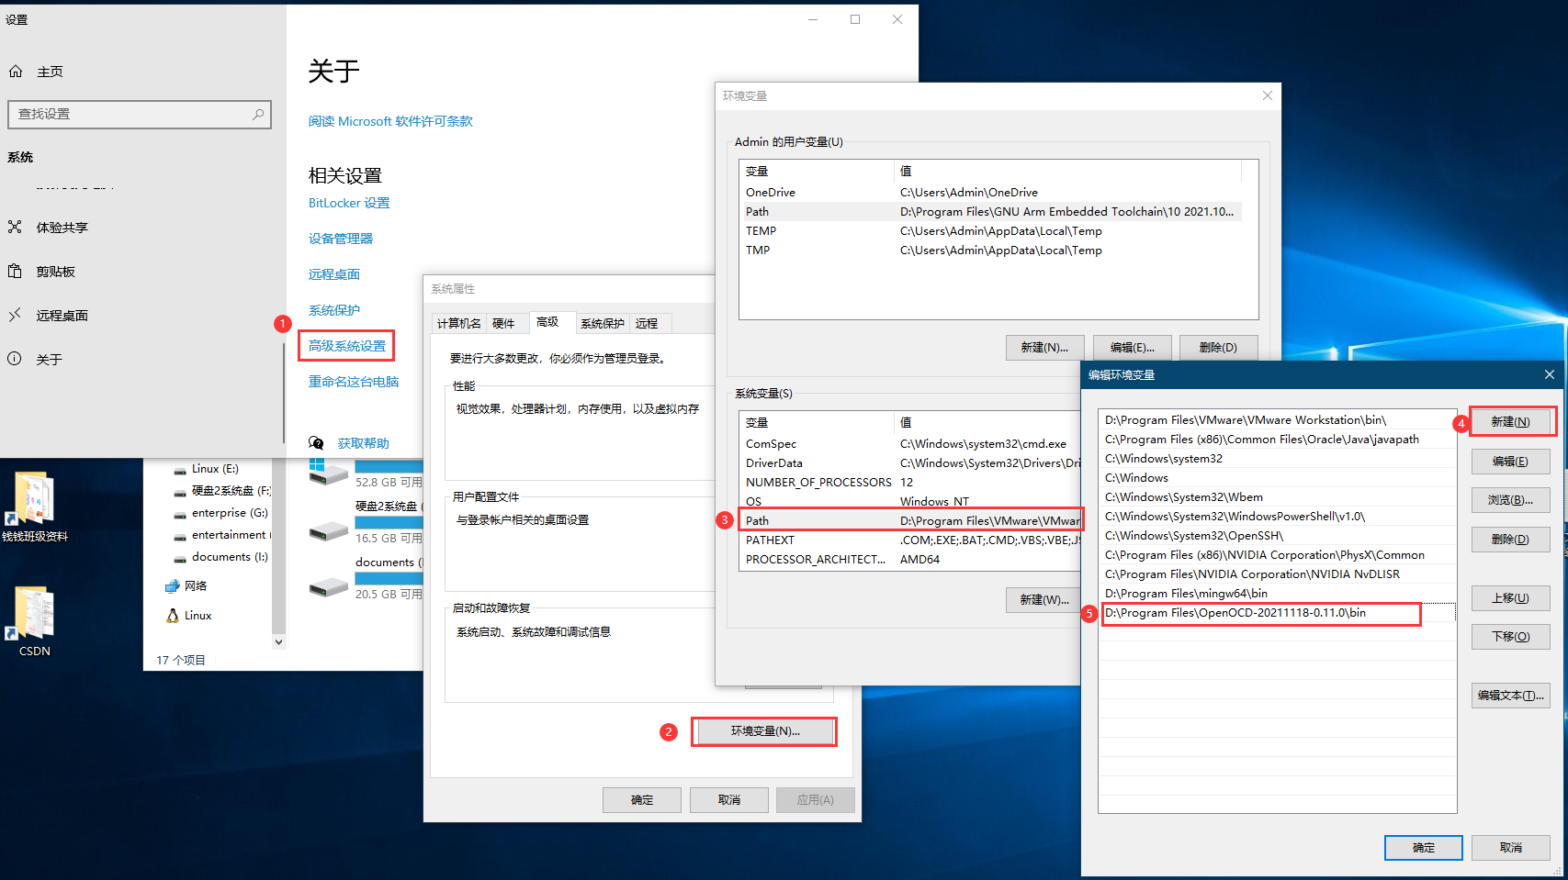This screenshot has width=1568, height=880.
Task: Click the home icon in Settings sidebar
Action: pos(16,72)
